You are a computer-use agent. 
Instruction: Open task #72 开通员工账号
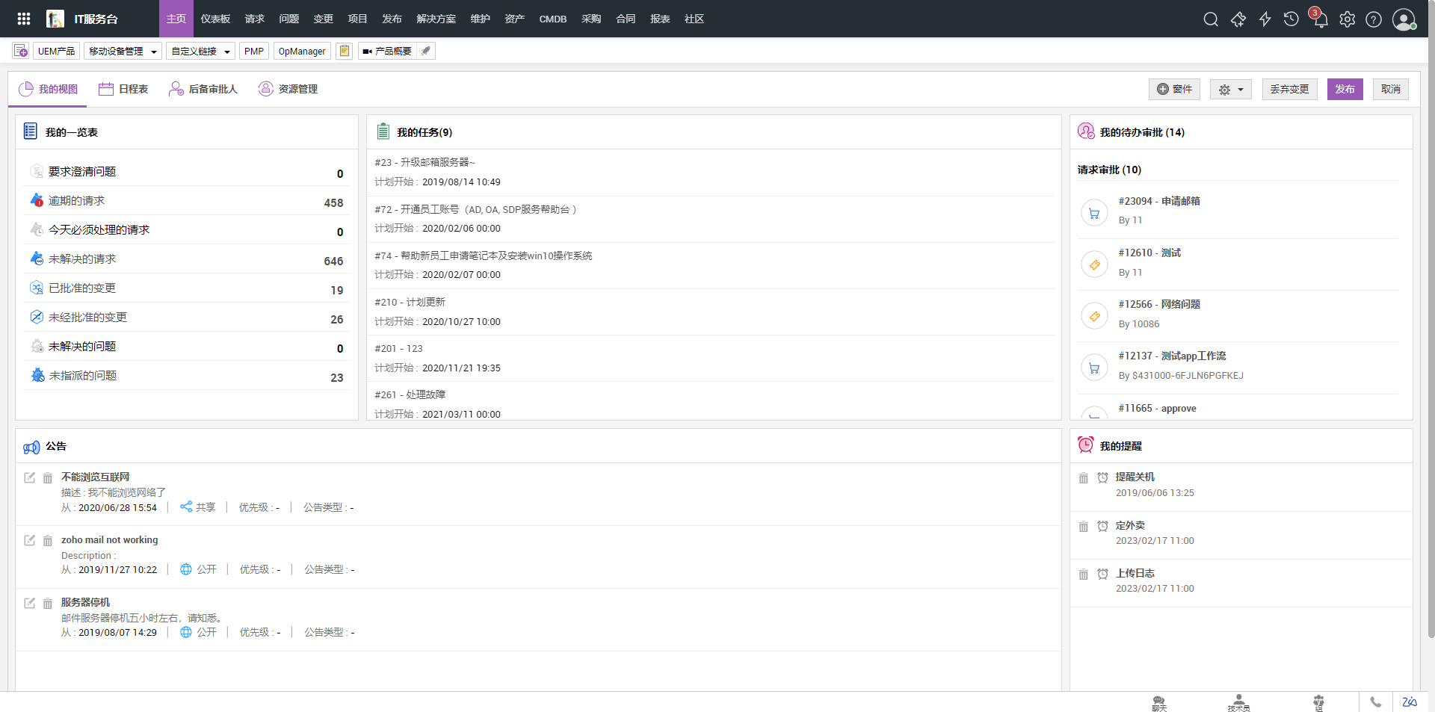[475, 209]
